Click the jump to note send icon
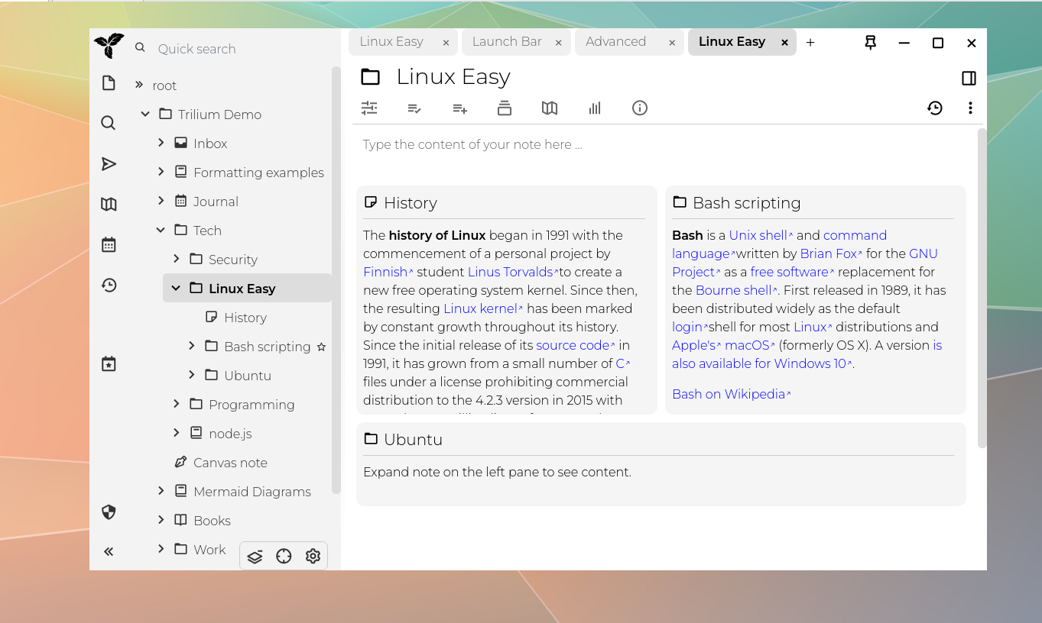 tap(109, 163)
